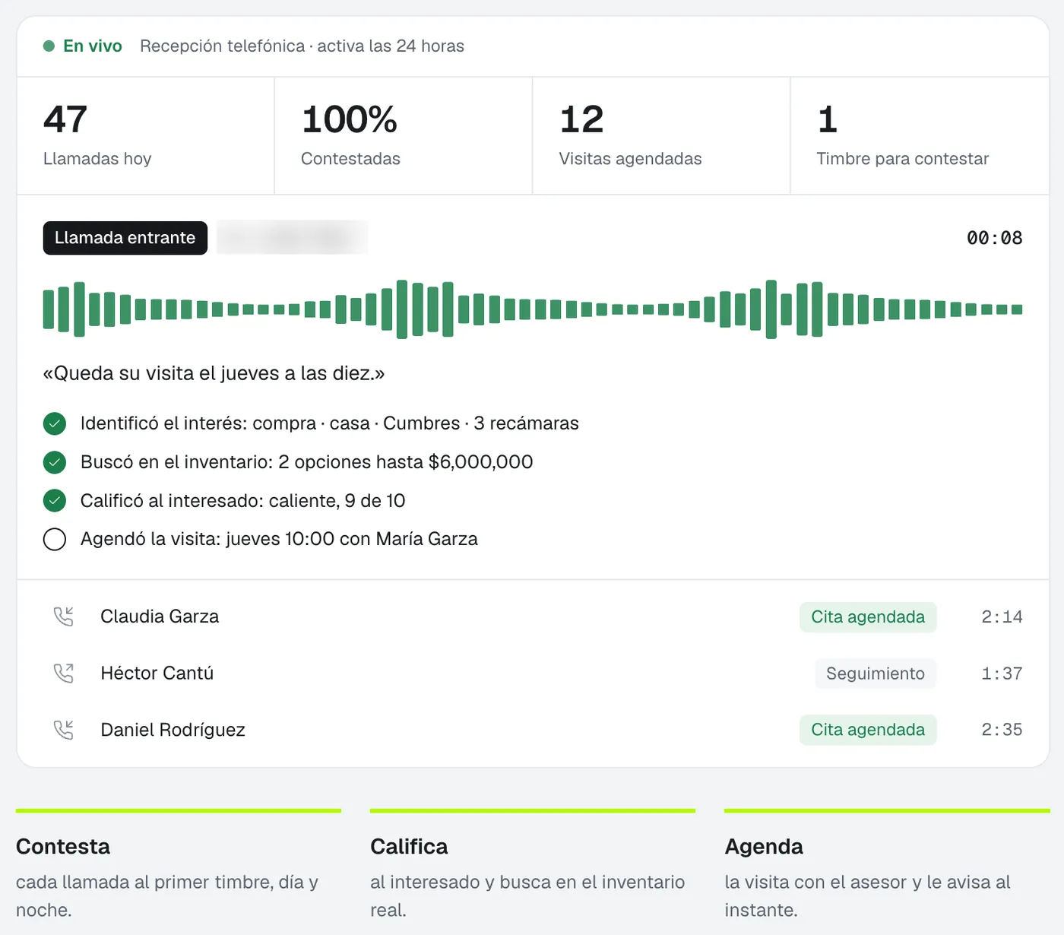Click the checkmark next to Buscó en el inventario
This screenshot has width=1064, height=935.
(x=55, y=462)
